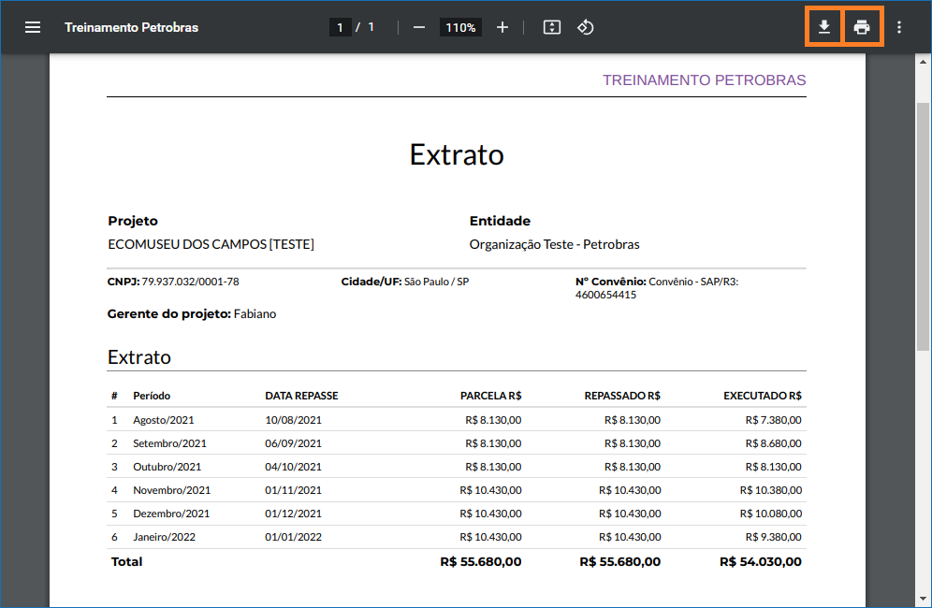The height and width of the screenshot is (608, 932).
Task: Select the 06/09/2021 transfer date
Action: 293,443
